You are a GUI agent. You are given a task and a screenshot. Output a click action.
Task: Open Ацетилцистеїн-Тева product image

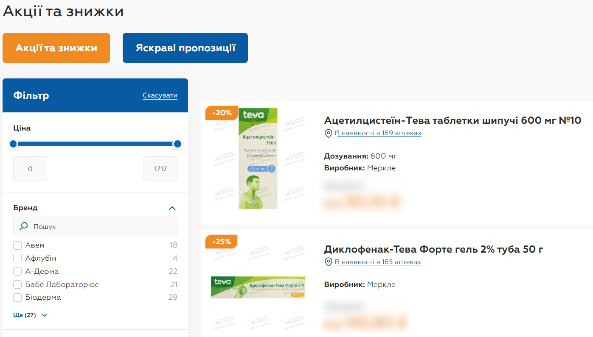(x=258, y=159)
